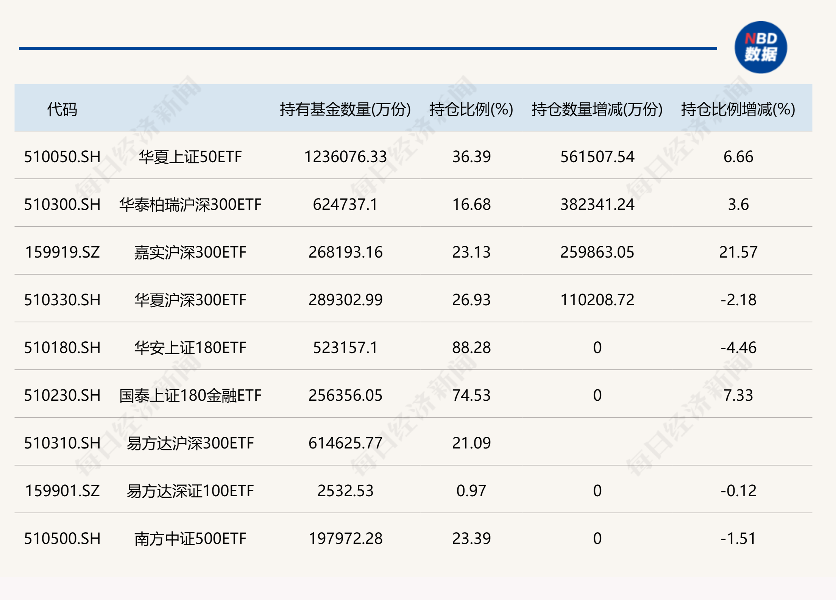This screenshot has height=600, width=836.
Task: Click the fund name 易方达沪深300ETF
Action: coord(190,443)
